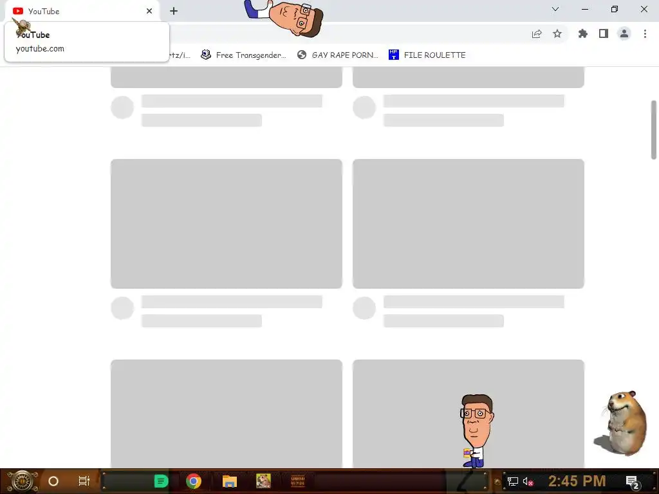659x494 pixels.
Task: Minimize the Chrome window
Action: 584,9
